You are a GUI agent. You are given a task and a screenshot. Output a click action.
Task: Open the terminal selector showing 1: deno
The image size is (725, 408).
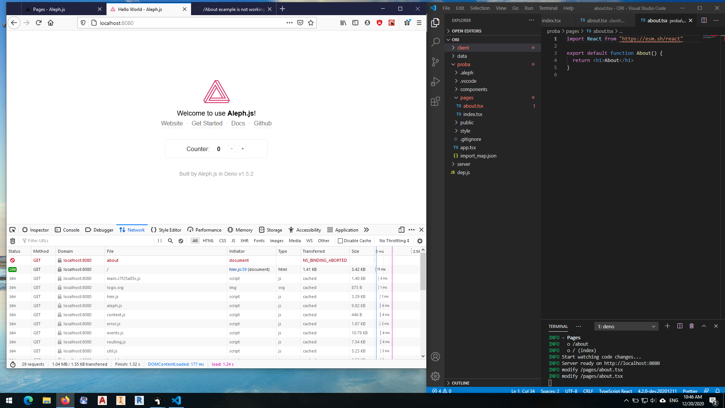pyautogui.click(x=626, y=326)
